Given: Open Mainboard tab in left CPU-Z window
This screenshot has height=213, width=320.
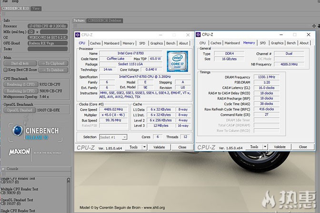Looking at the screenshot, I should tap(111, 43).
